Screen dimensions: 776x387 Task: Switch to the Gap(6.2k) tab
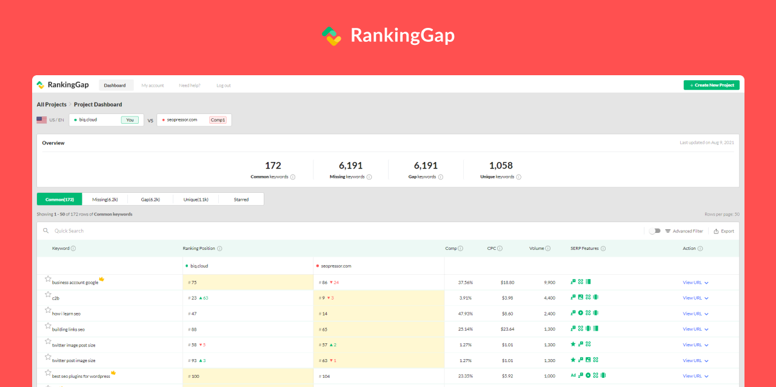pyautogui.click(x=150, y=199)
